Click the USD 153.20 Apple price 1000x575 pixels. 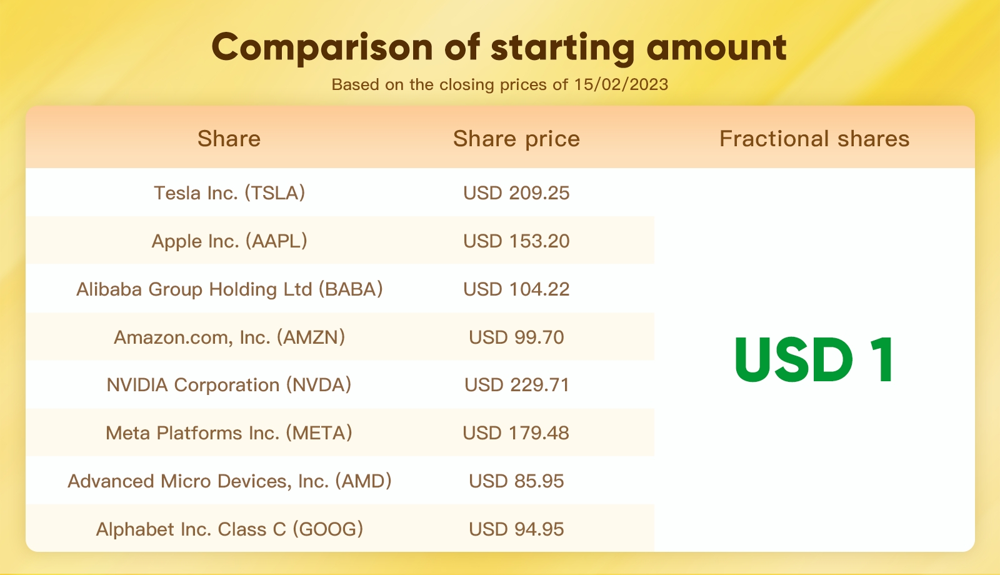tap(516, 241)
